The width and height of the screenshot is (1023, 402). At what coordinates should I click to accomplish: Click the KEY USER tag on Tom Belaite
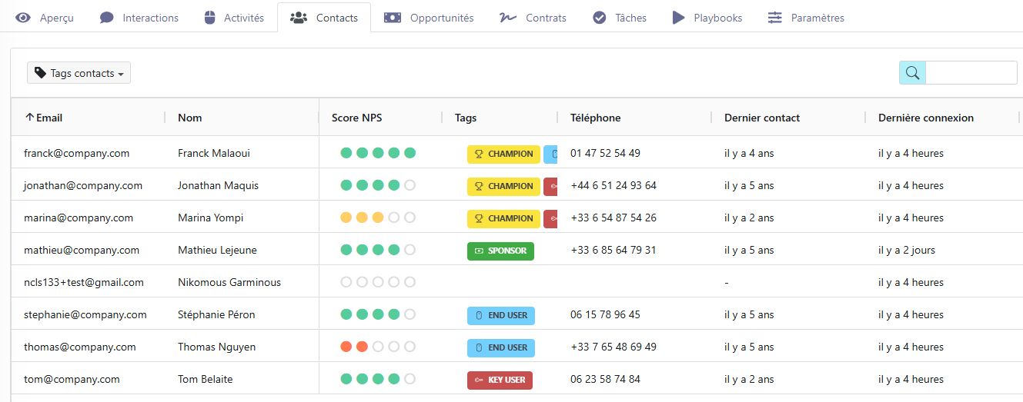pyautogui.click(x=500, y=380)
